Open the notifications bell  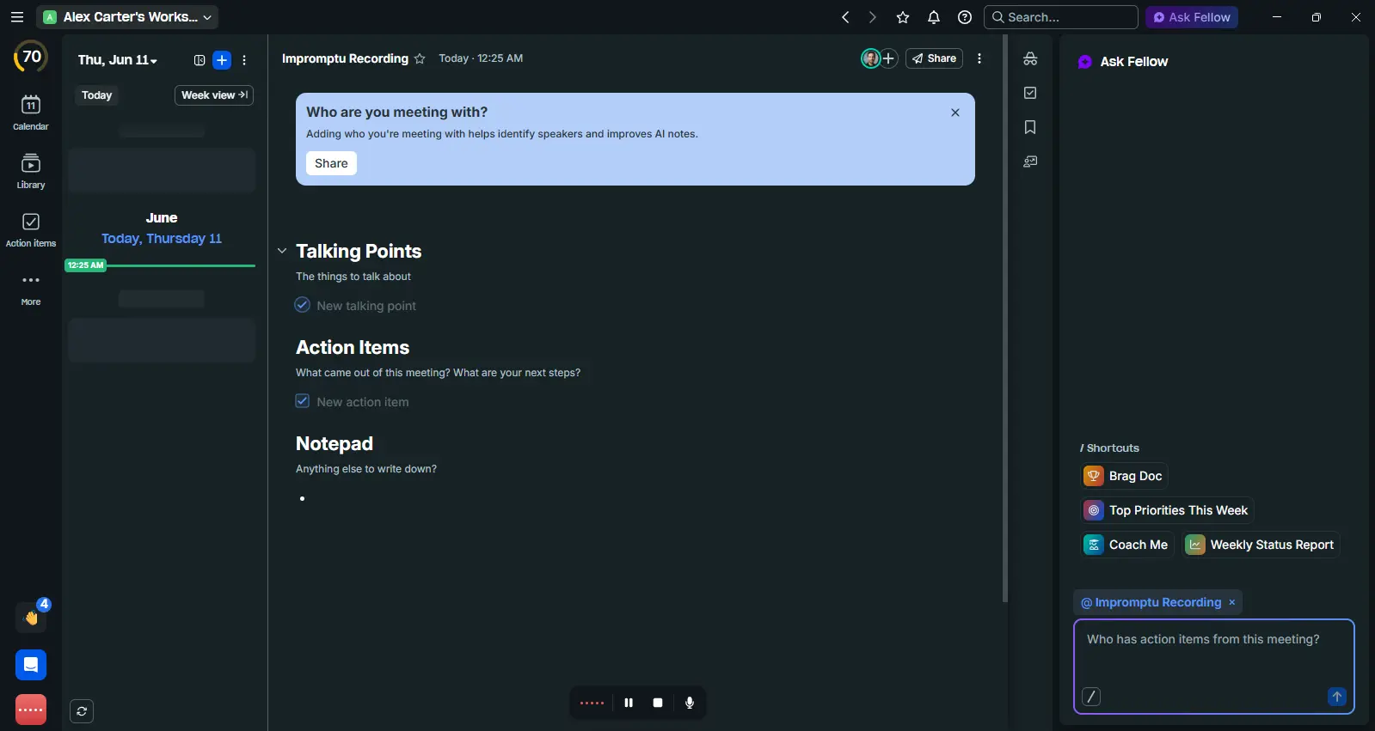coord(934,17)
